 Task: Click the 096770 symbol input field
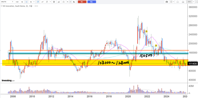tap(6, 2)
